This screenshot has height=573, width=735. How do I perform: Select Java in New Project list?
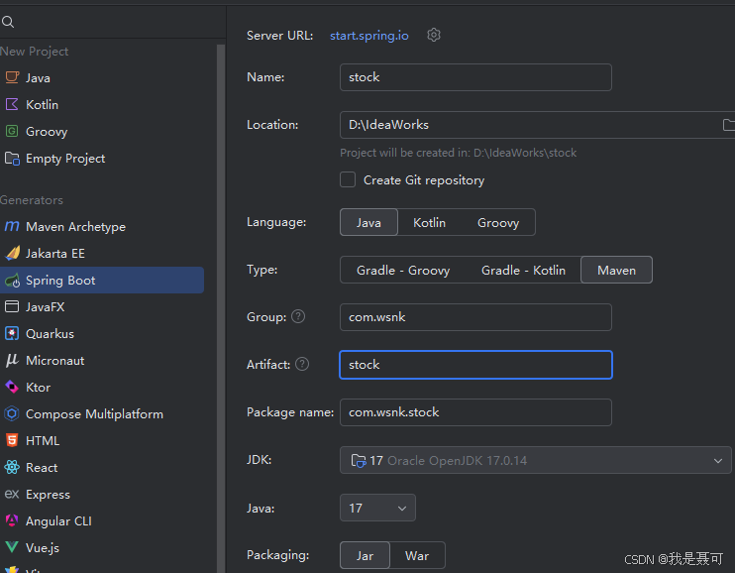(102, 77)
